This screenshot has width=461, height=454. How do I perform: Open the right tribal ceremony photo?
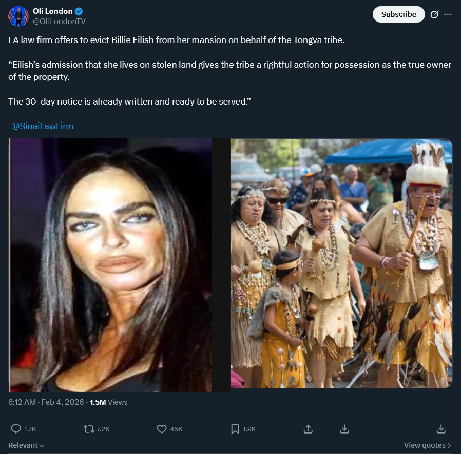point(341,263)
